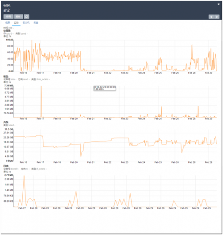Close the sh2 detail panel

219,4
